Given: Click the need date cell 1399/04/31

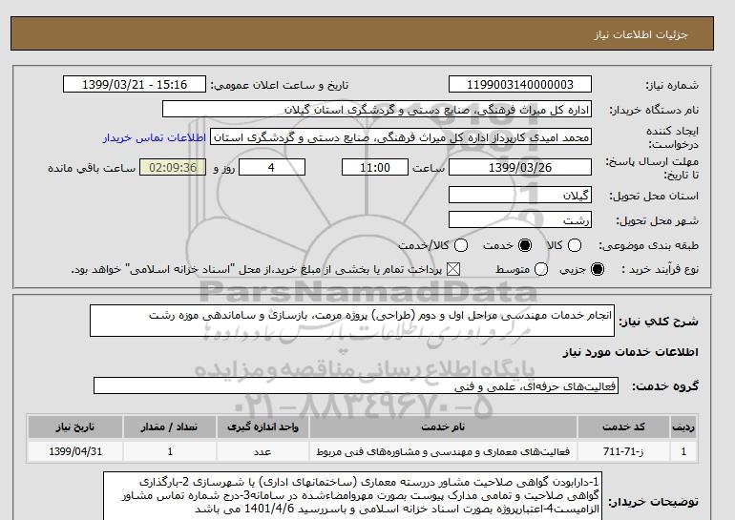Looking at the screenshot, I should pyautogui.click(x=75, y=451).
